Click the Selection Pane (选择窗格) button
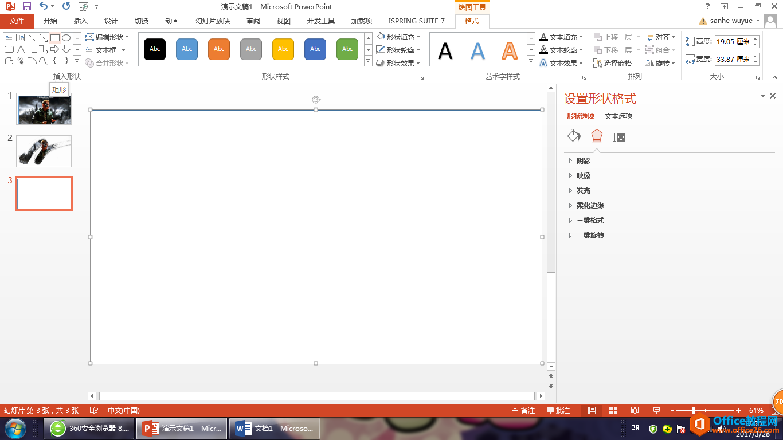 [613, 63]
